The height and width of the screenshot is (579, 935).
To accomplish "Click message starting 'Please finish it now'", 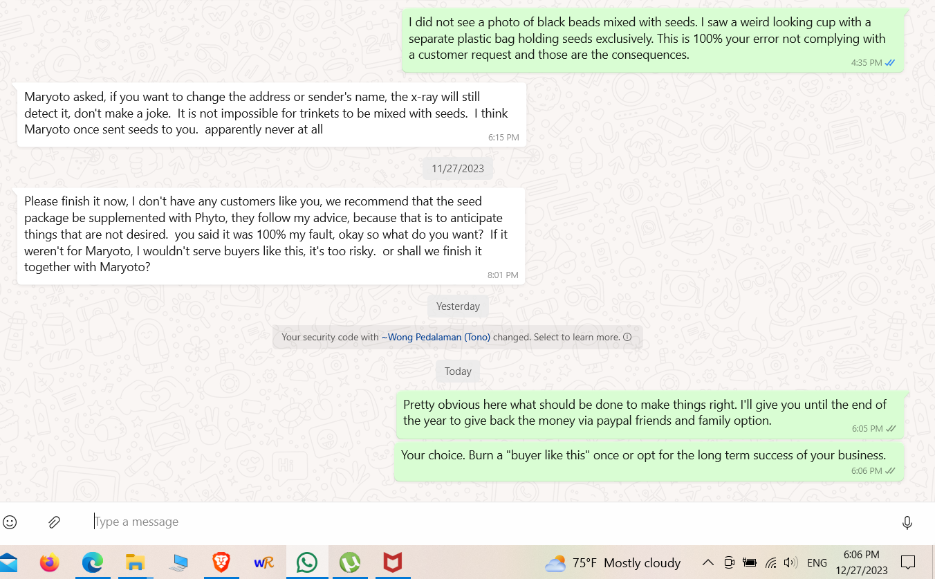I will (x=271, y=236).
